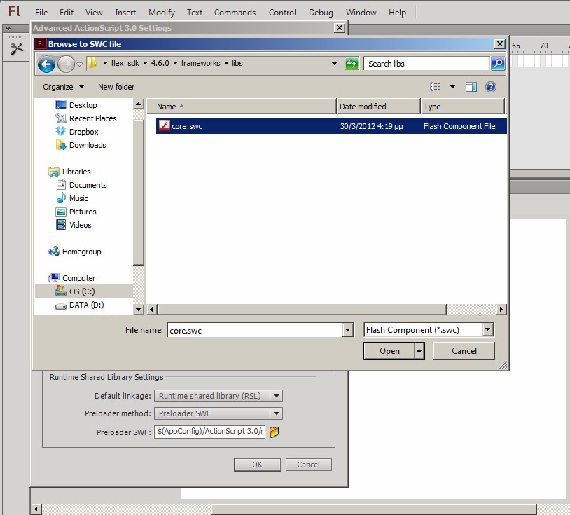
Task: Click the frameworks breadcrumb segment
Action: (200, 63)
